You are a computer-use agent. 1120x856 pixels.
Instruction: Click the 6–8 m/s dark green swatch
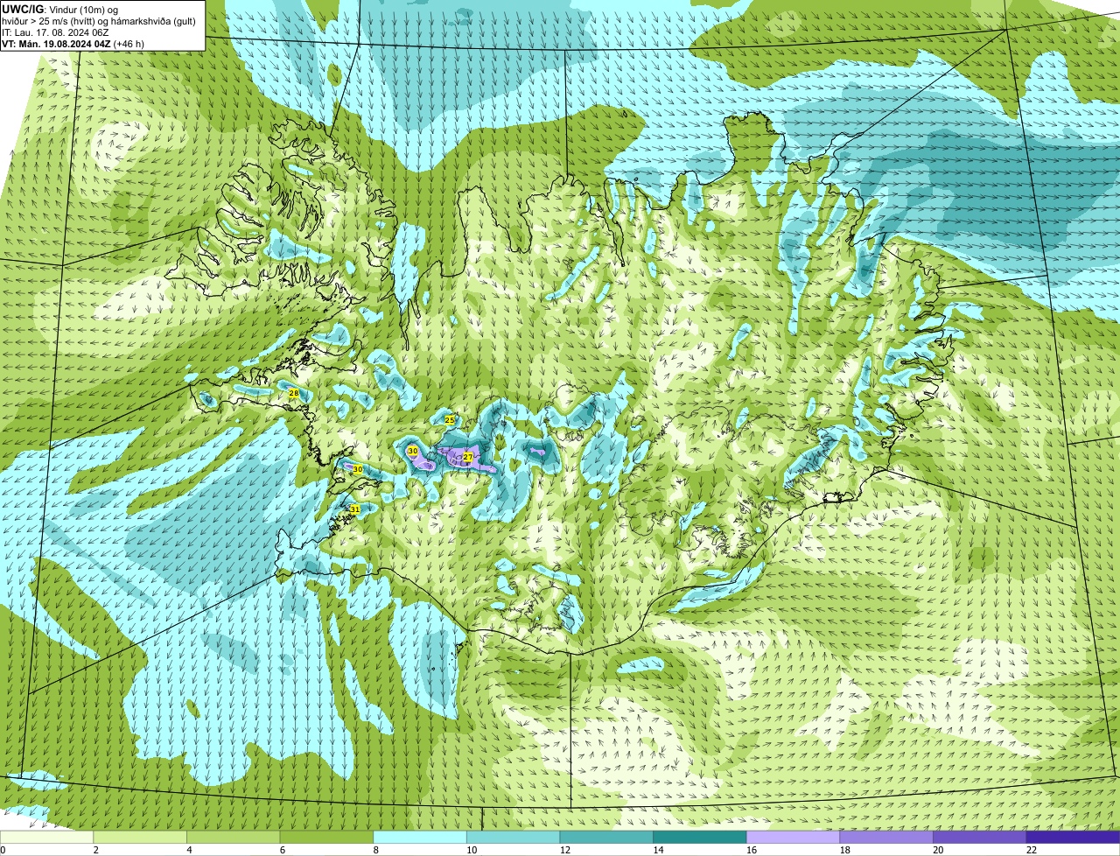pyautogui.click(x=326, y=837)
